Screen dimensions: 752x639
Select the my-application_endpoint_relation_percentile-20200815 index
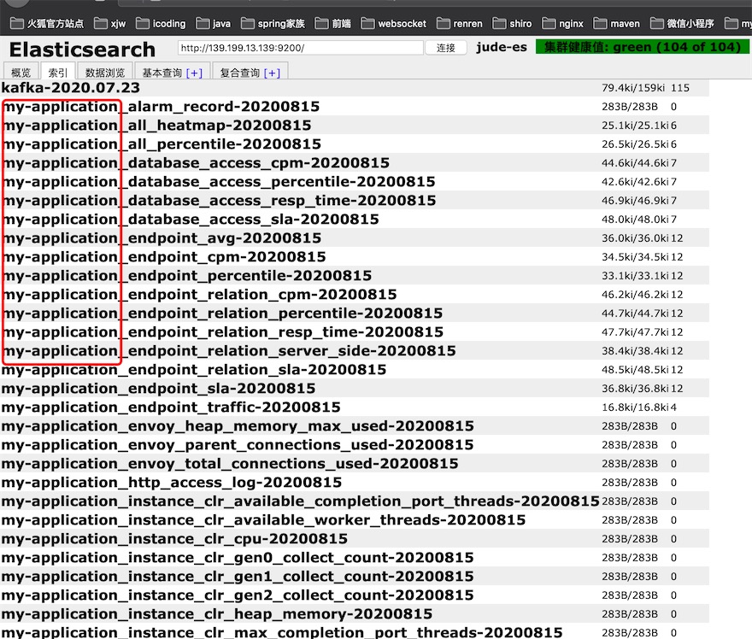222,313
